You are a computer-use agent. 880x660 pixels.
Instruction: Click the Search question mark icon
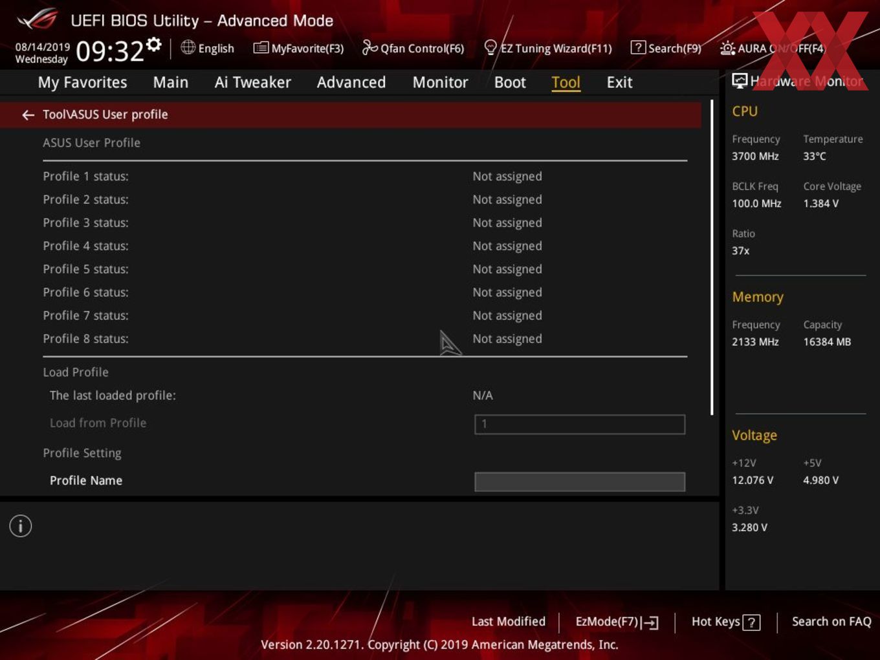(x=638, y=47)
